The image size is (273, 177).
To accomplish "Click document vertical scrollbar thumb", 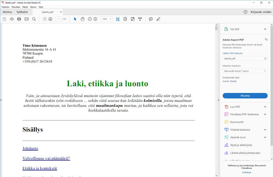I will 216,28.
